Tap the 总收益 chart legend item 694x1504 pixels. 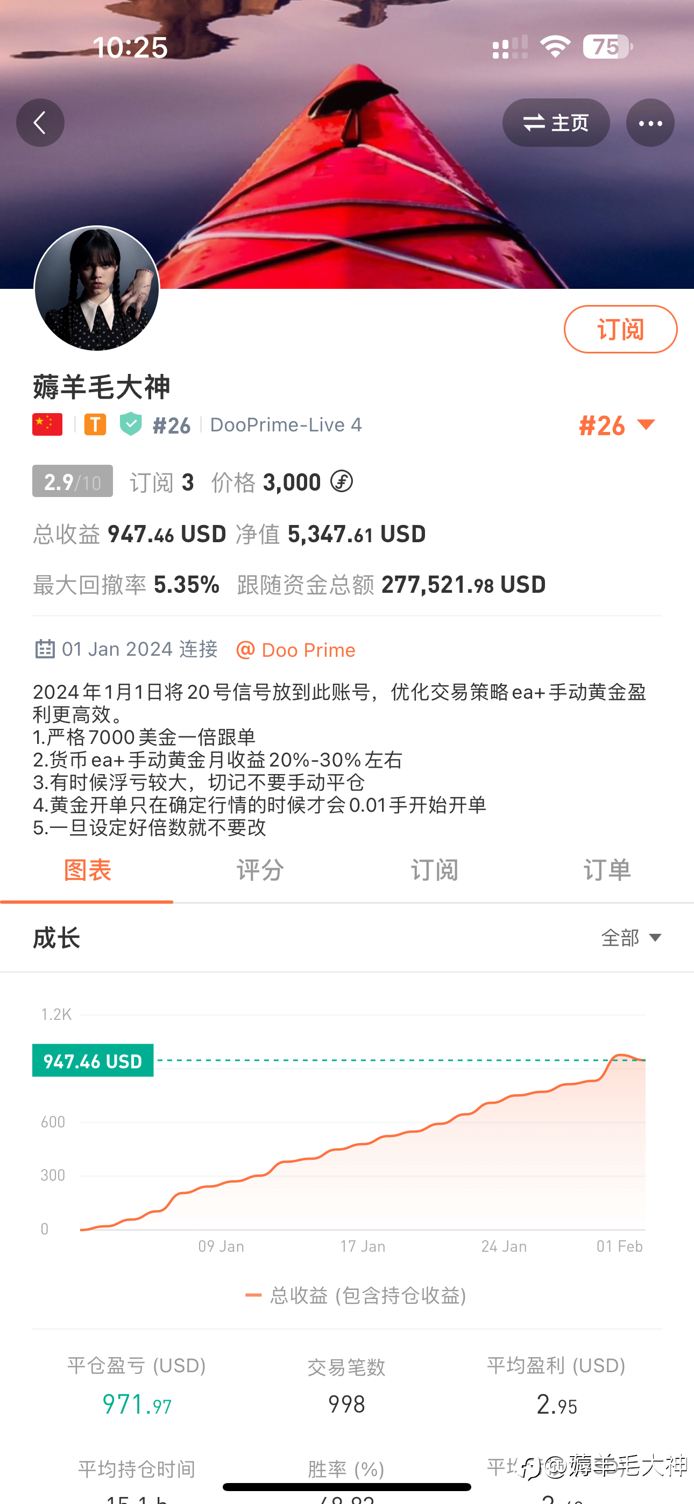(x=356, y=1295)
